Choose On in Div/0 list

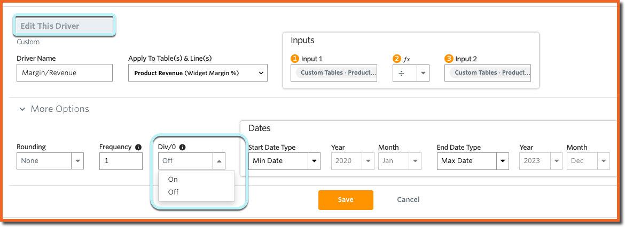click(173, 179)
